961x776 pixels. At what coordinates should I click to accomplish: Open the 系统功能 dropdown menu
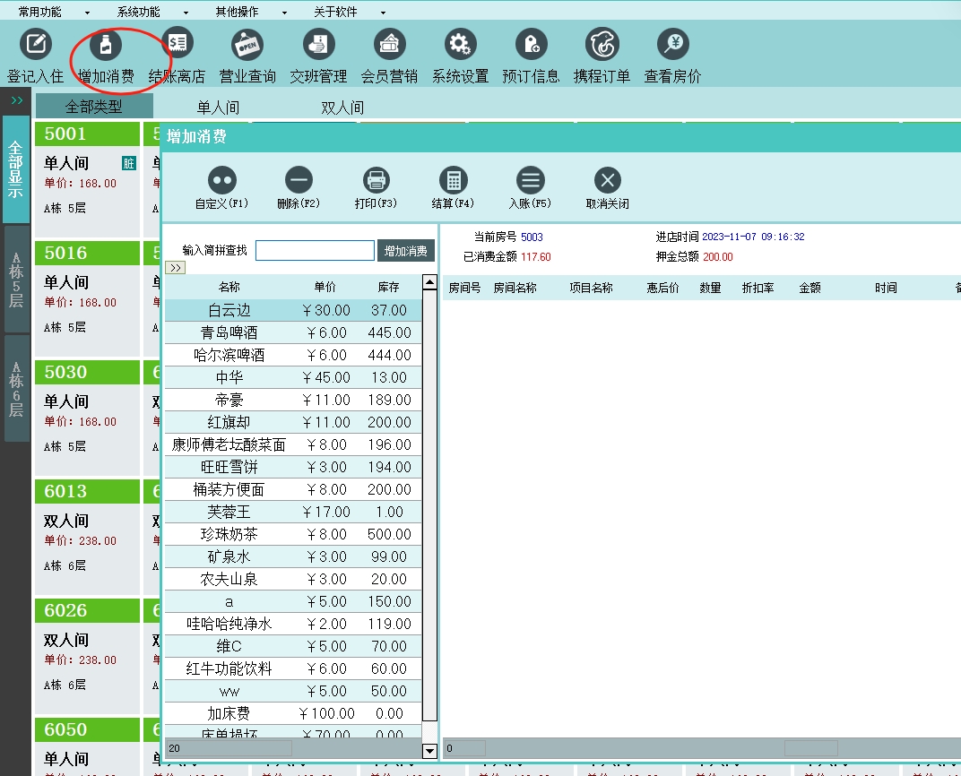[152, 13]
